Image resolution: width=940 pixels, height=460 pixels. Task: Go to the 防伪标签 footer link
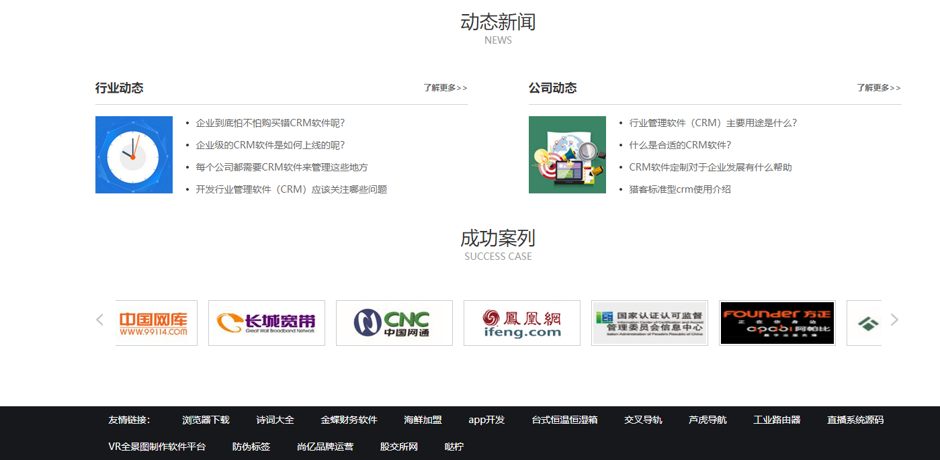coord(251,447)
